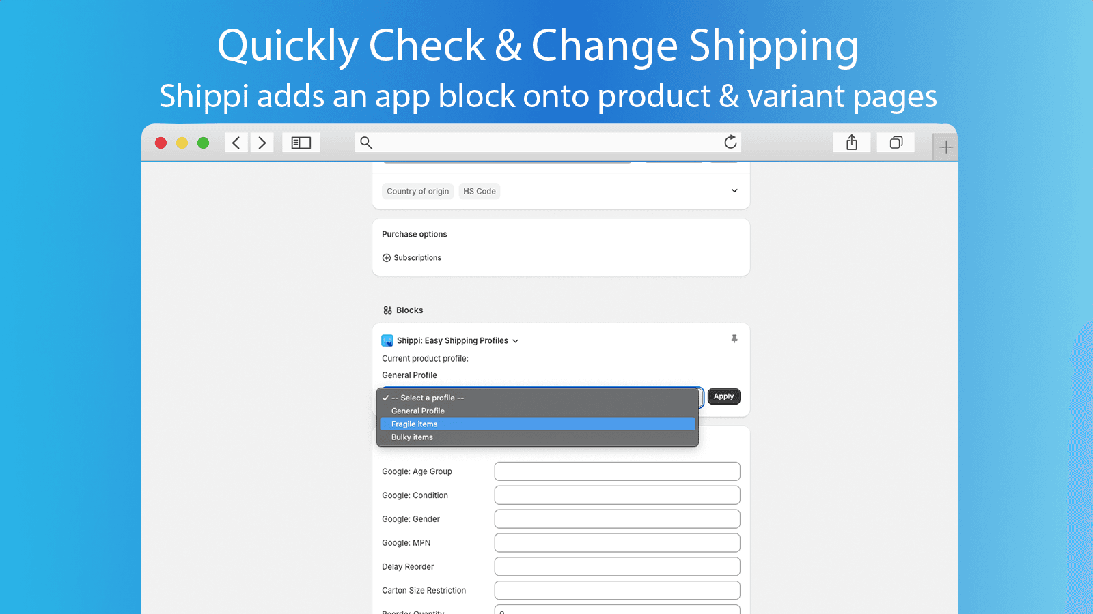1093x614 pixels.
Task: Click the reload page icon
Action: [x=730, y=142]
